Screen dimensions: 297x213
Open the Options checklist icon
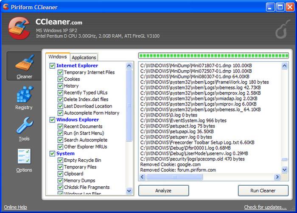24,157
